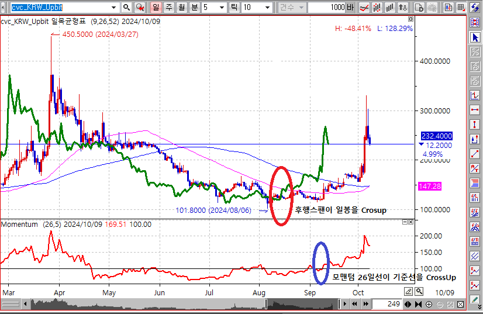The width and height of the screenshot is (483, 314).
Task: Click the bar count field showing 249
Action: click(385, 305)
